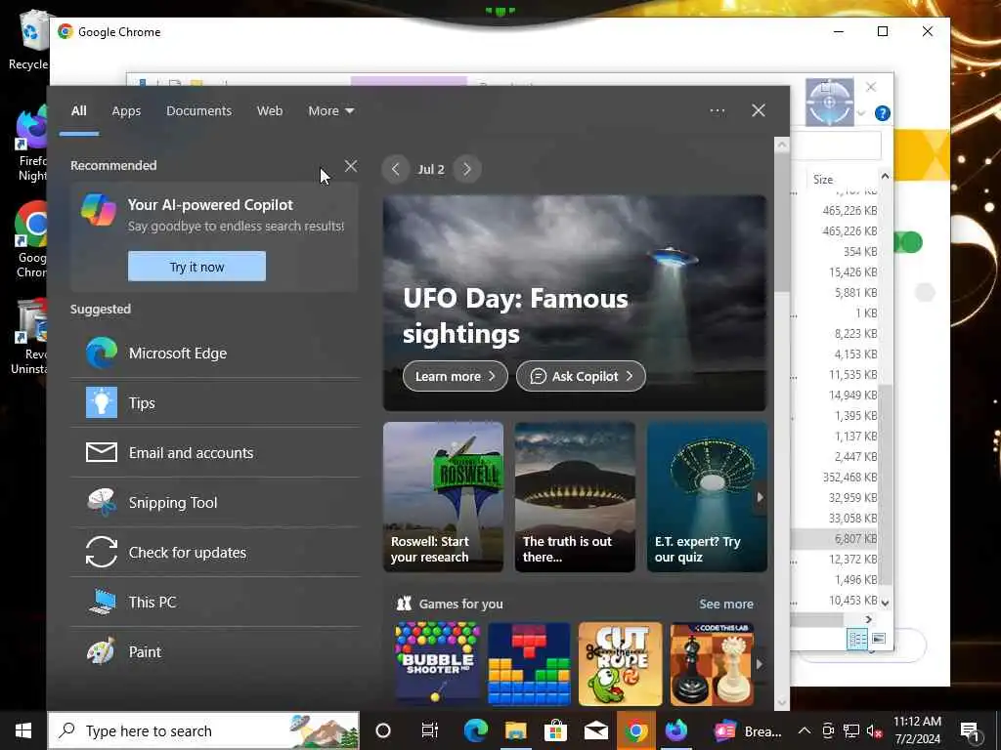Open This PC from suggestions
Image resolution: width=1001 pixels, height=750 pixels.
pyautogui.click(x=214, y=602)
